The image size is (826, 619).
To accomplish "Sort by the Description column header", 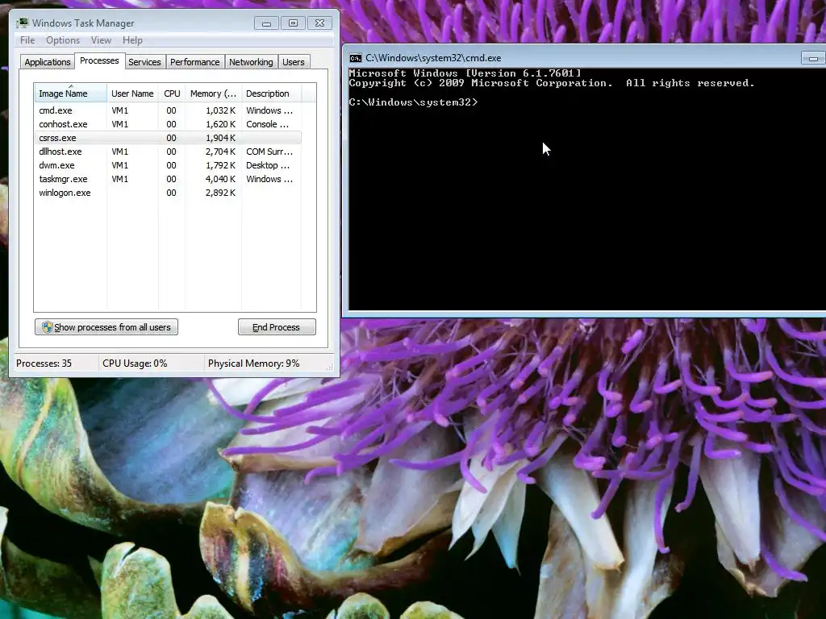I will point(271,93).
